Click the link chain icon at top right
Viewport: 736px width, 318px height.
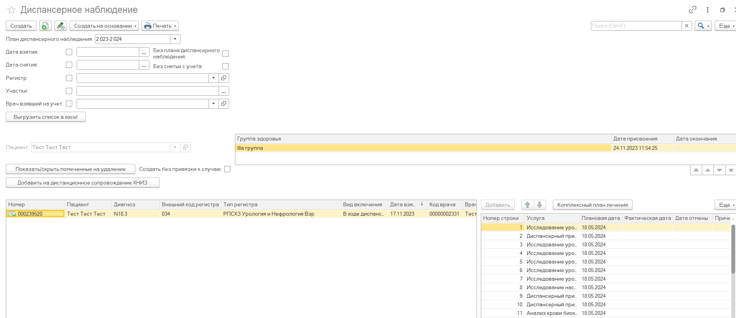(x=692, y=10)
